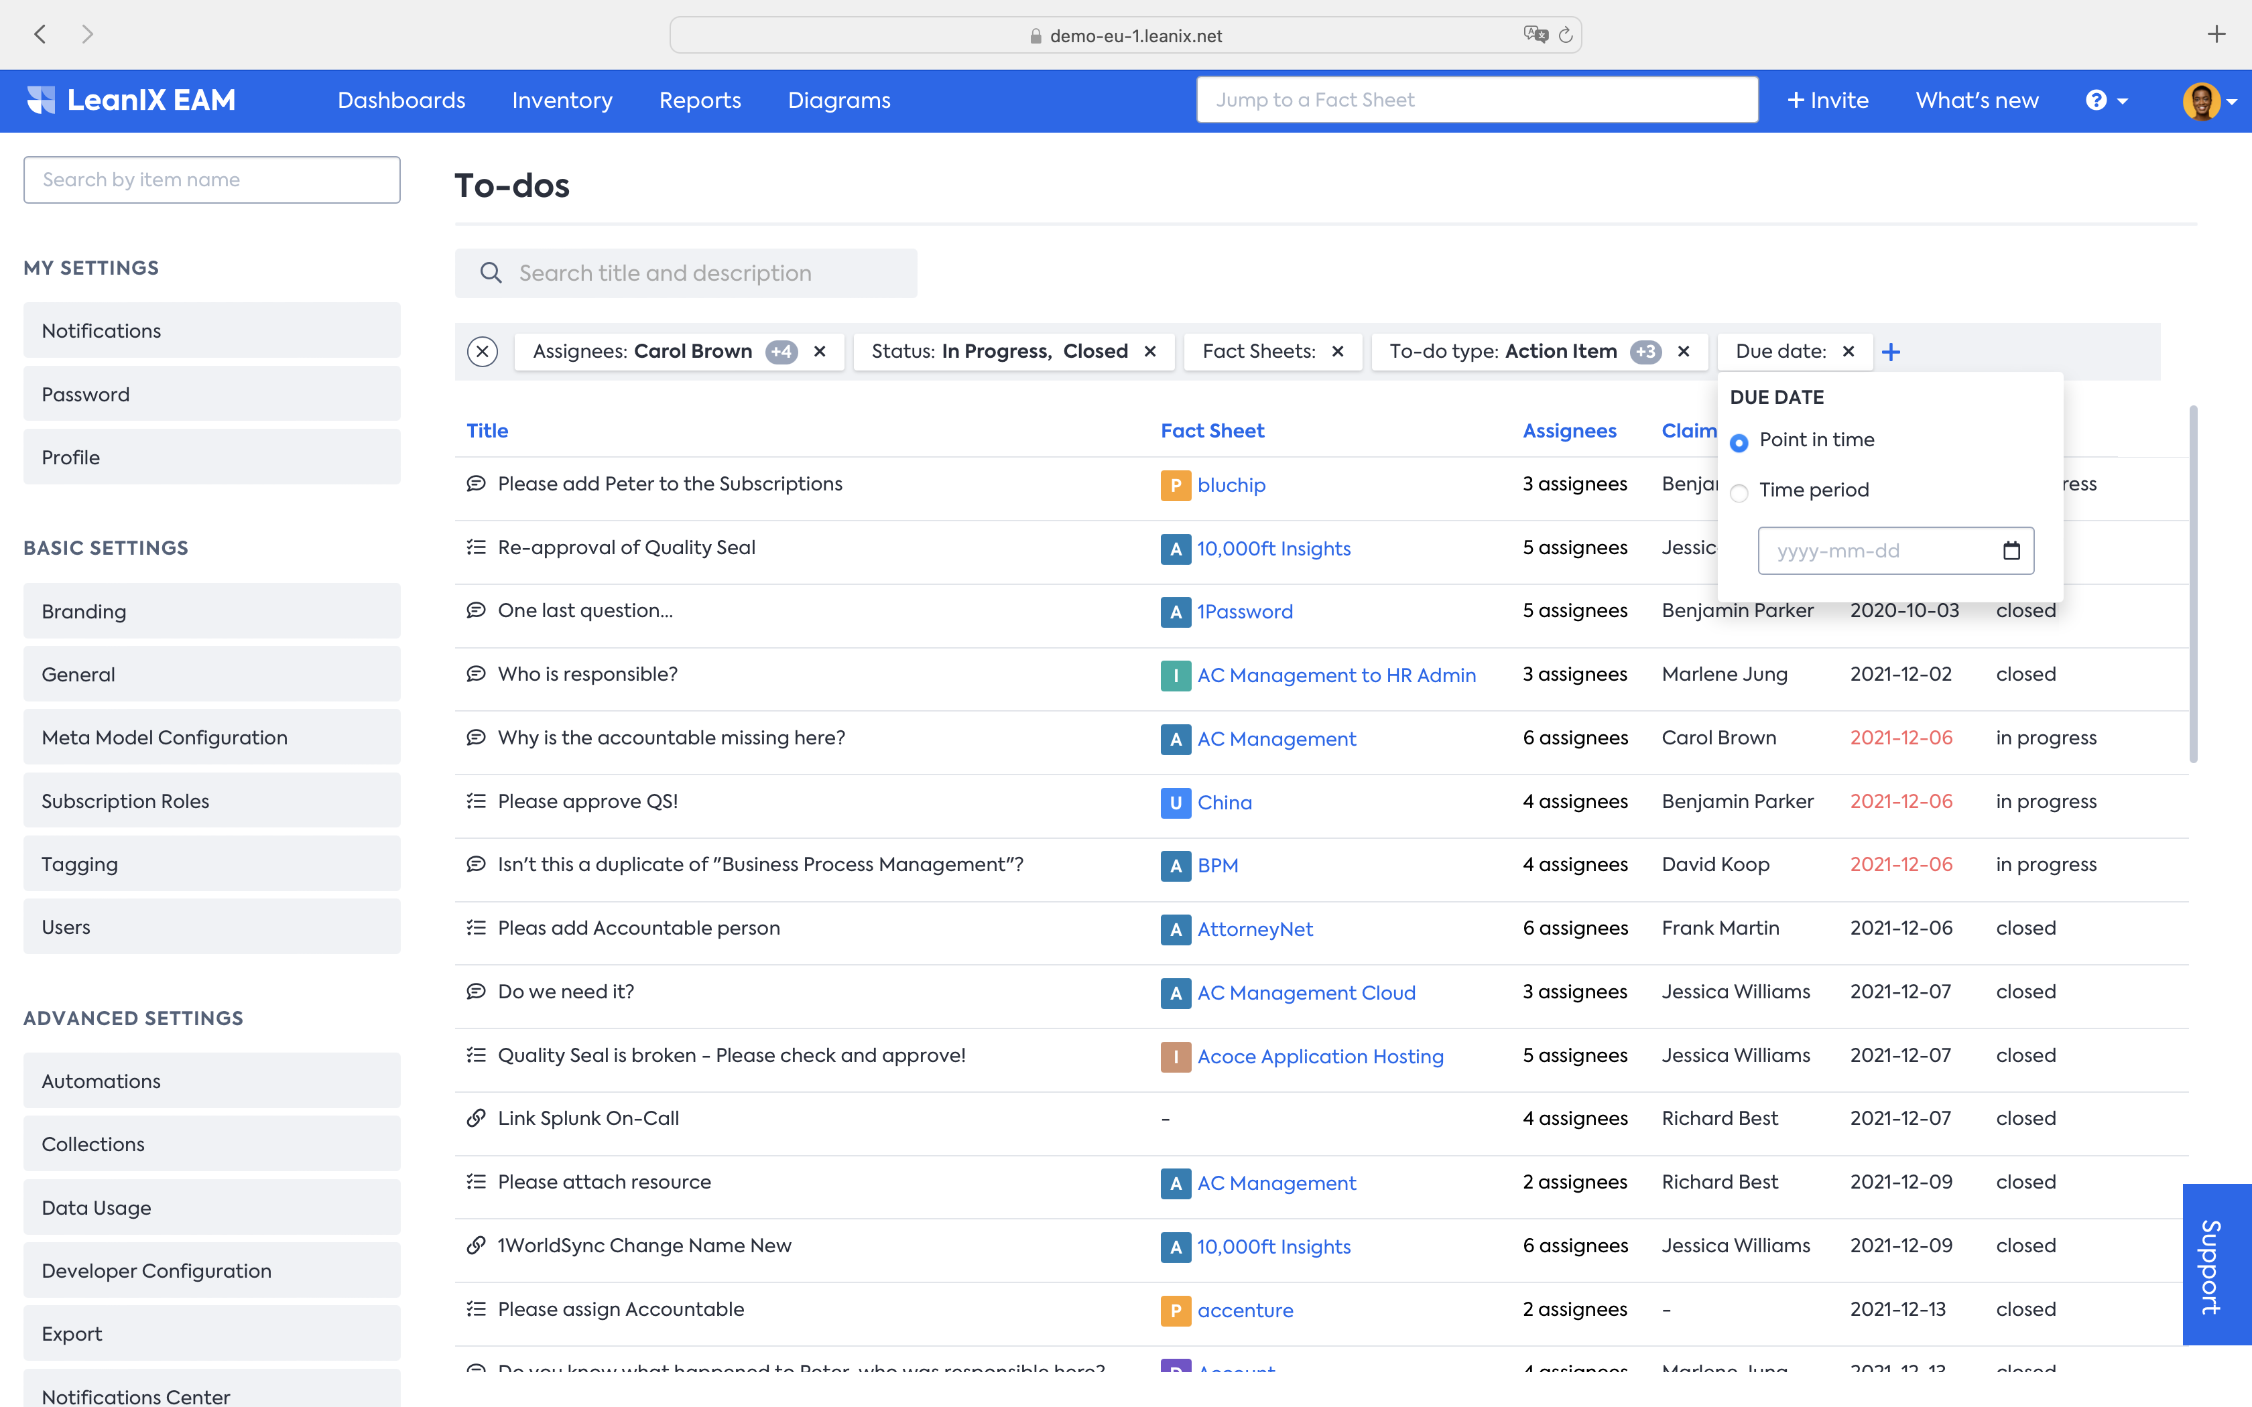This screenshot has height=1407, width=2252.
Task: Click the translate icon in address bar
Action: pos(1536,34)
